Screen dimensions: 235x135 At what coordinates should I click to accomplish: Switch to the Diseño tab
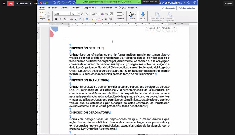click(x=76, y=8)
